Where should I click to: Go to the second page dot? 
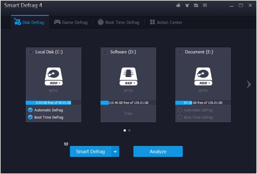[129, 130]
